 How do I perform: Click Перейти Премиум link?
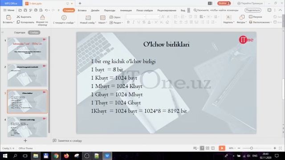click(250, 3)
